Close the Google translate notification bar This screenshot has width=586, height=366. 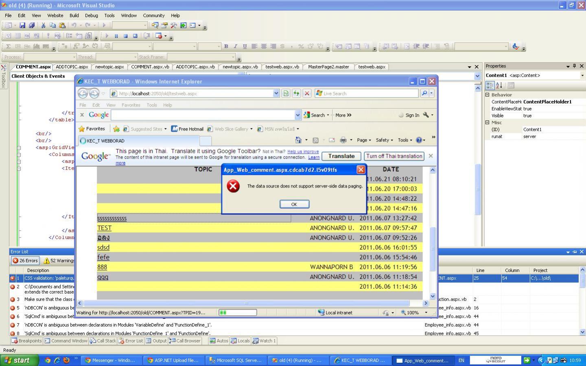tap(431, 156)
